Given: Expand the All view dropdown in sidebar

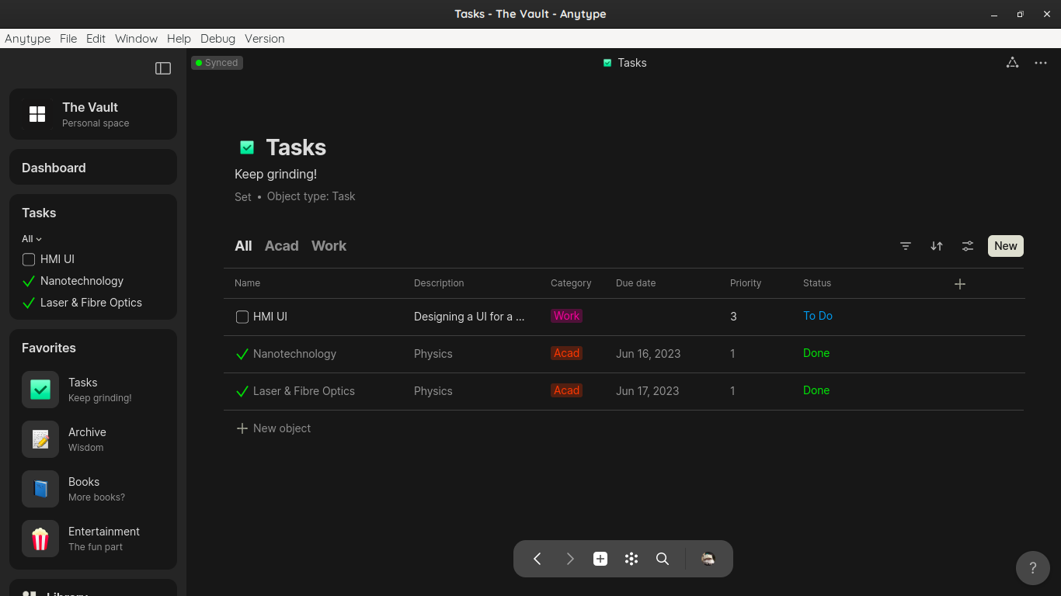Looking at the screenshot, I should (x=32, y=239).
